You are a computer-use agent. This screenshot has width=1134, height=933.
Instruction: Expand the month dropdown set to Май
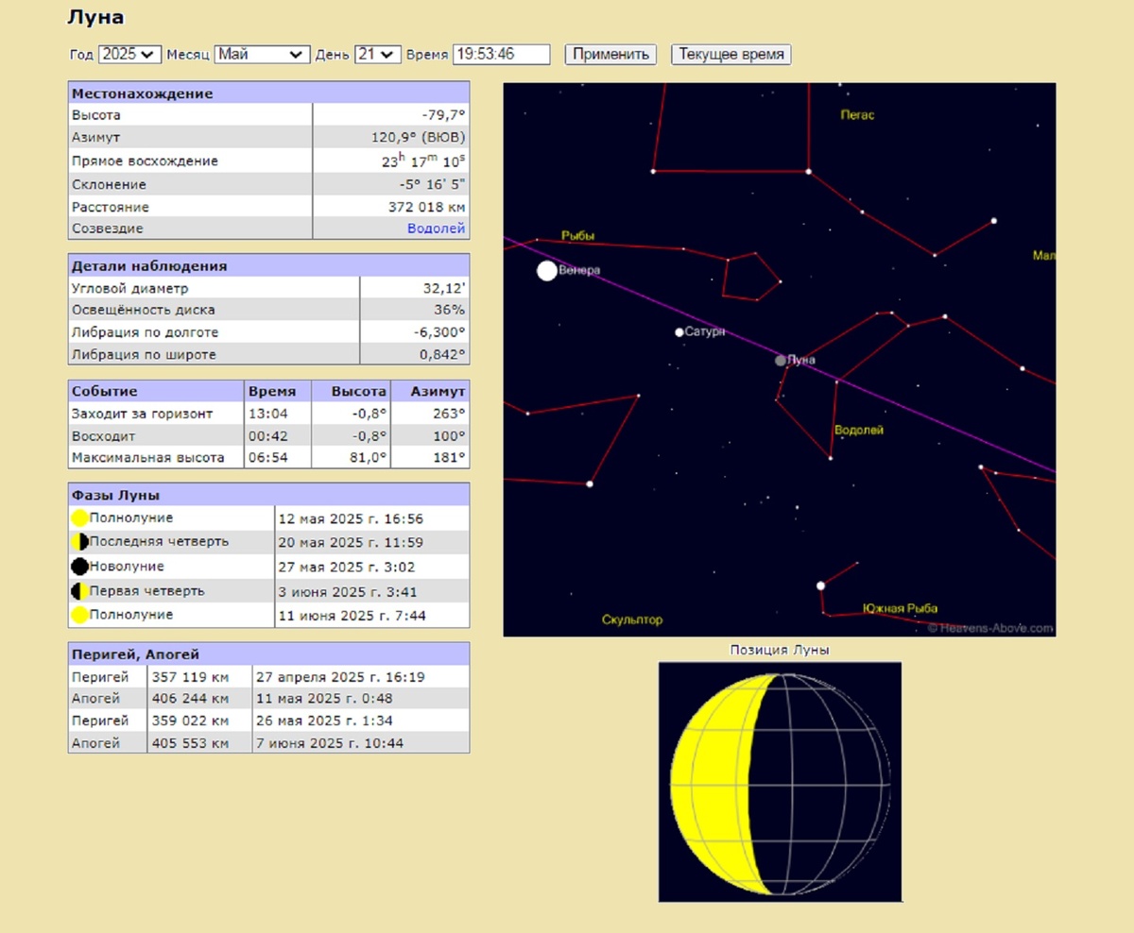262,55
